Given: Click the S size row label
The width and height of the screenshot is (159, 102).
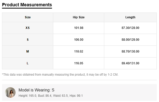Looking at the screenshot, I should tap(28, 40).
